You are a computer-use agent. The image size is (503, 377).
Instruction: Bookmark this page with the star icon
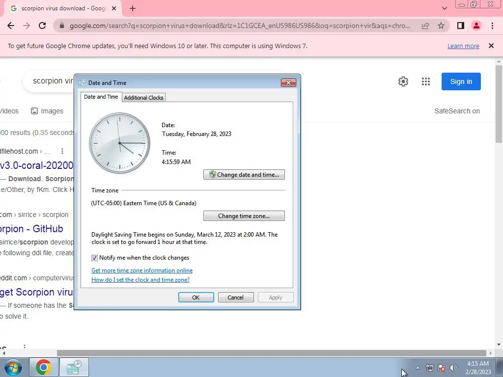pos(441,26)
